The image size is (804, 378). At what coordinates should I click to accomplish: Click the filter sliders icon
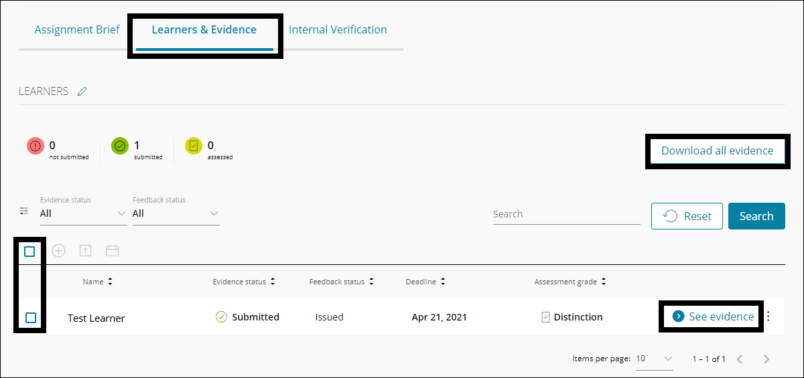(x=24, y=211)
